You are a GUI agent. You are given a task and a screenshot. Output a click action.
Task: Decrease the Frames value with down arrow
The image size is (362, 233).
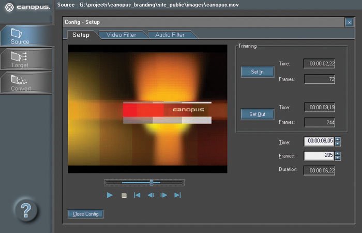coord(338,158)
